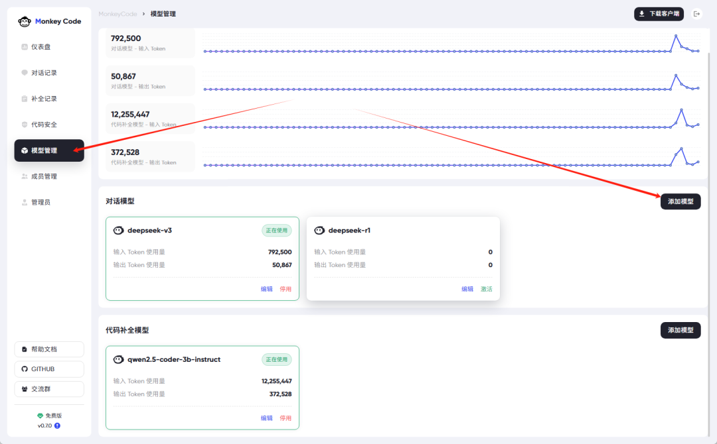717x444 pixels.
Task: Click the 模型管理 cube icon
Action: click(x=25, y=150)
